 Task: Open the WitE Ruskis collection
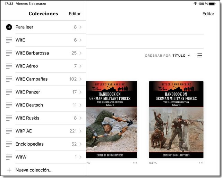43,118
